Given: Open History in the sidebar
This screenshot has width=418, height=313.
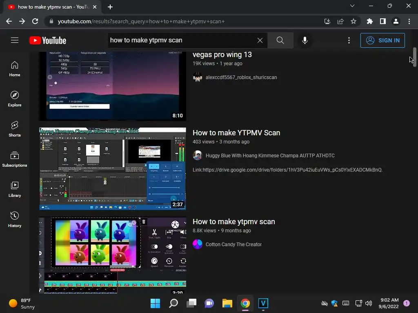Looking at the screenshot, I should 15,219.
